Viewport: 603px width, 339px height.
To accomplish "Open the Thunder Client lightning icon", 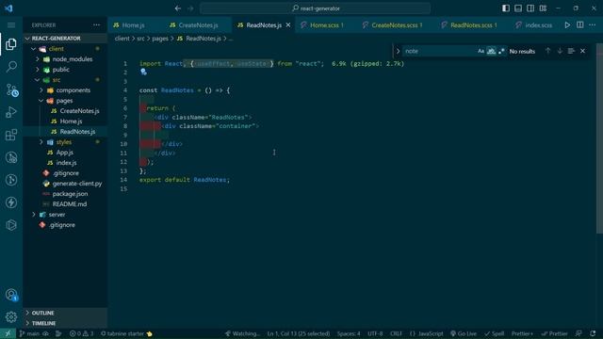I will (11, 202).
